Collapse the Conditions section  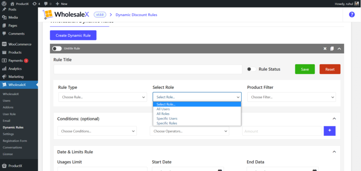pyautogui.click(x=334, y=119)
